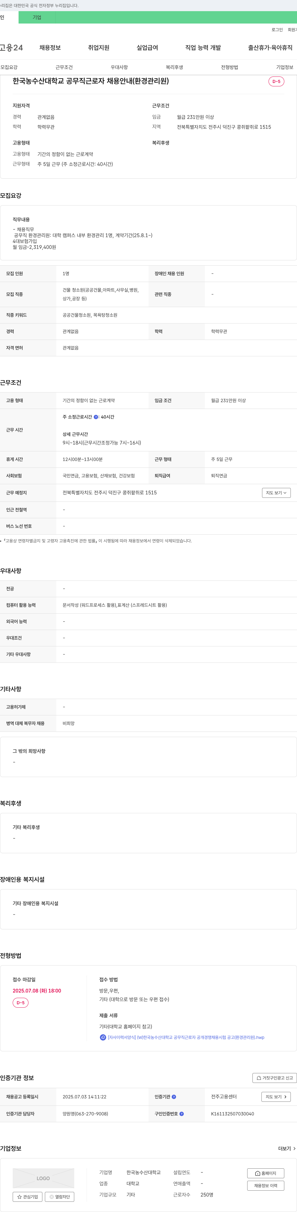Expand 더보기 in the 기업정보 section

[x=287, y=1149]
